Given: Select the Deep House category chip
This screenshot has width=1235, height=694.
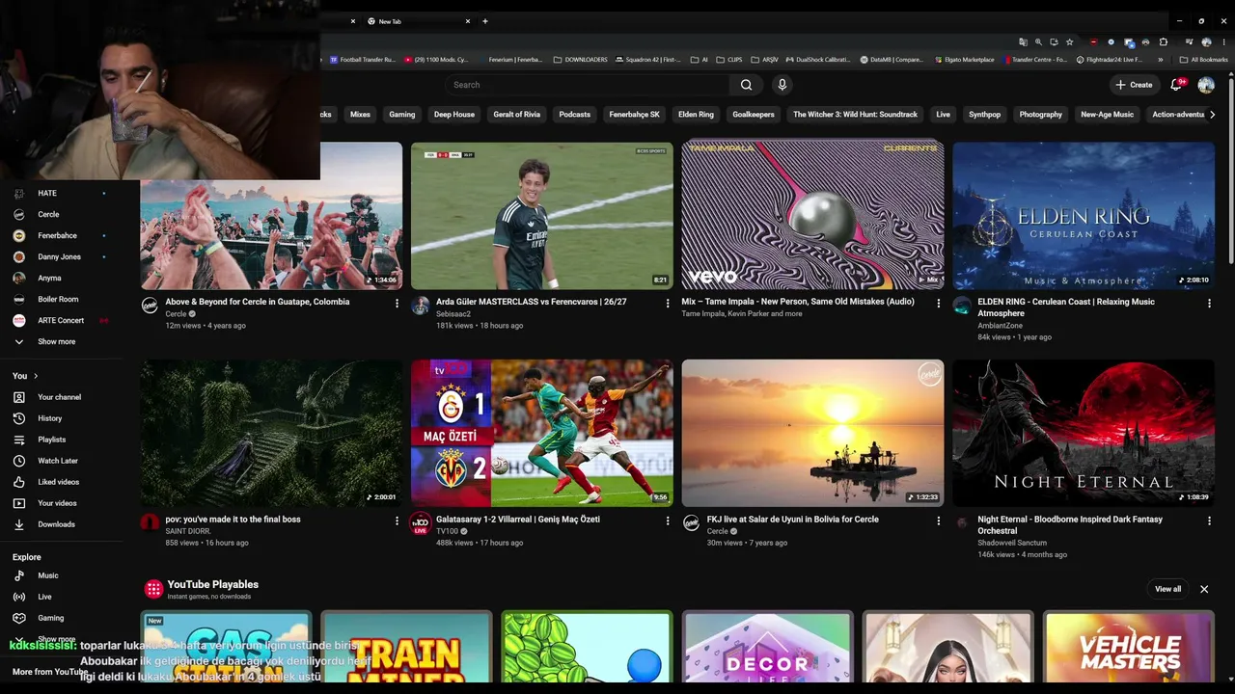Looking at the screenshot, I should pyautogui.click(x=454, y=115).
